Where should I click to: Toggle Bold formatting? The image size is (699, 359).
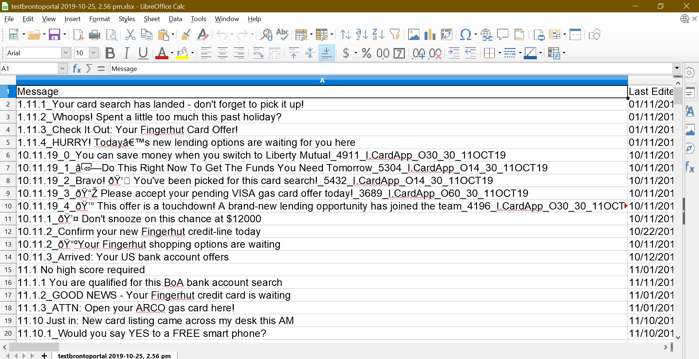click(110, 53)
